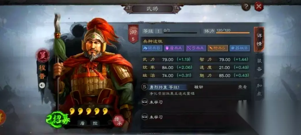Viewport: 301px width, 135px height.
Task: Click the 枪兵S spearman aptitude badge
Action: click(218, 48)
